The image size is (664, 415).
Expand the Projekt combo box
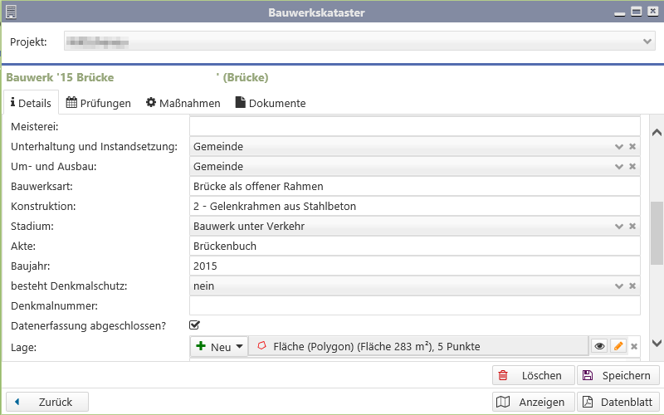(648, 41)
